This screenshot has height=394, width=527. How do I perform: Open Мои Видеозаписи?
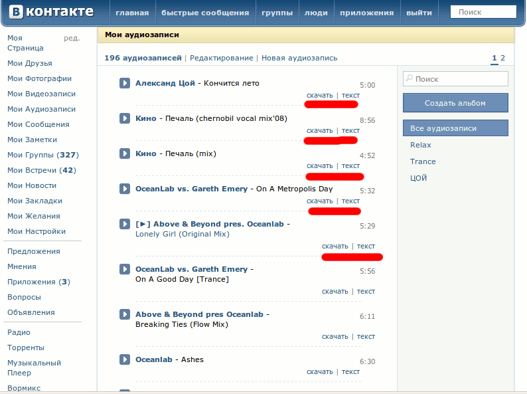pos(41,94)
